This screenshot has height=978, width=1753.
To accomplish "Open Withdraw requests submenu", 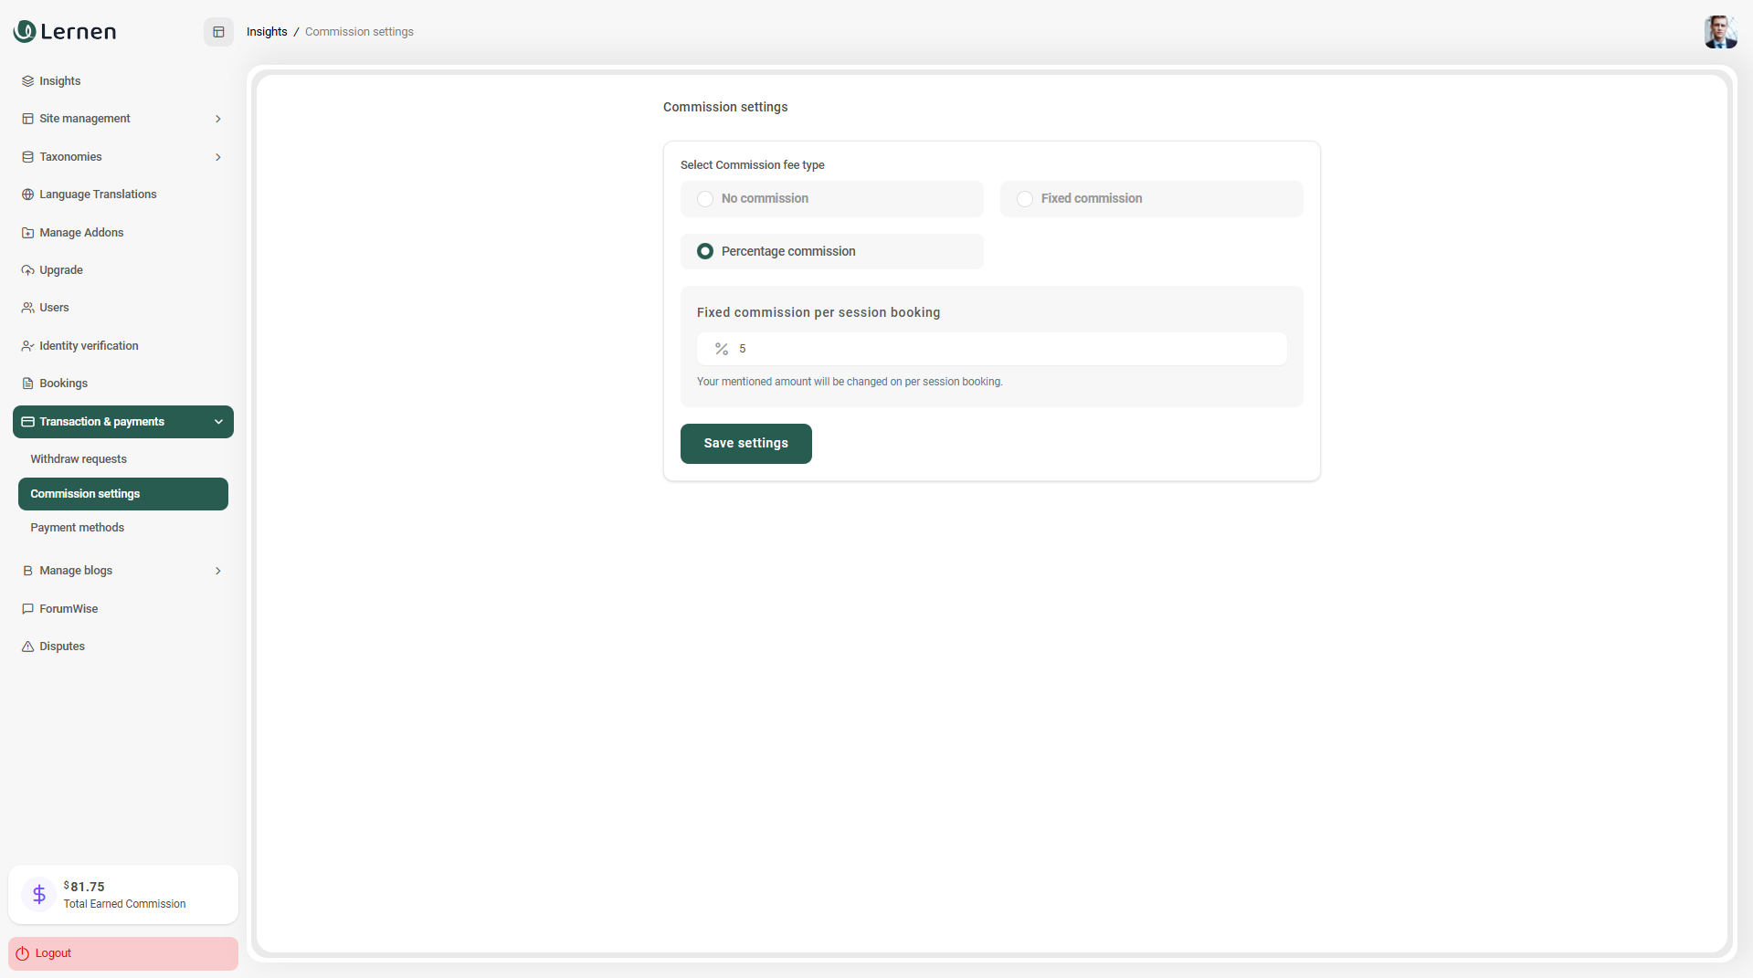I will (79, 459).
